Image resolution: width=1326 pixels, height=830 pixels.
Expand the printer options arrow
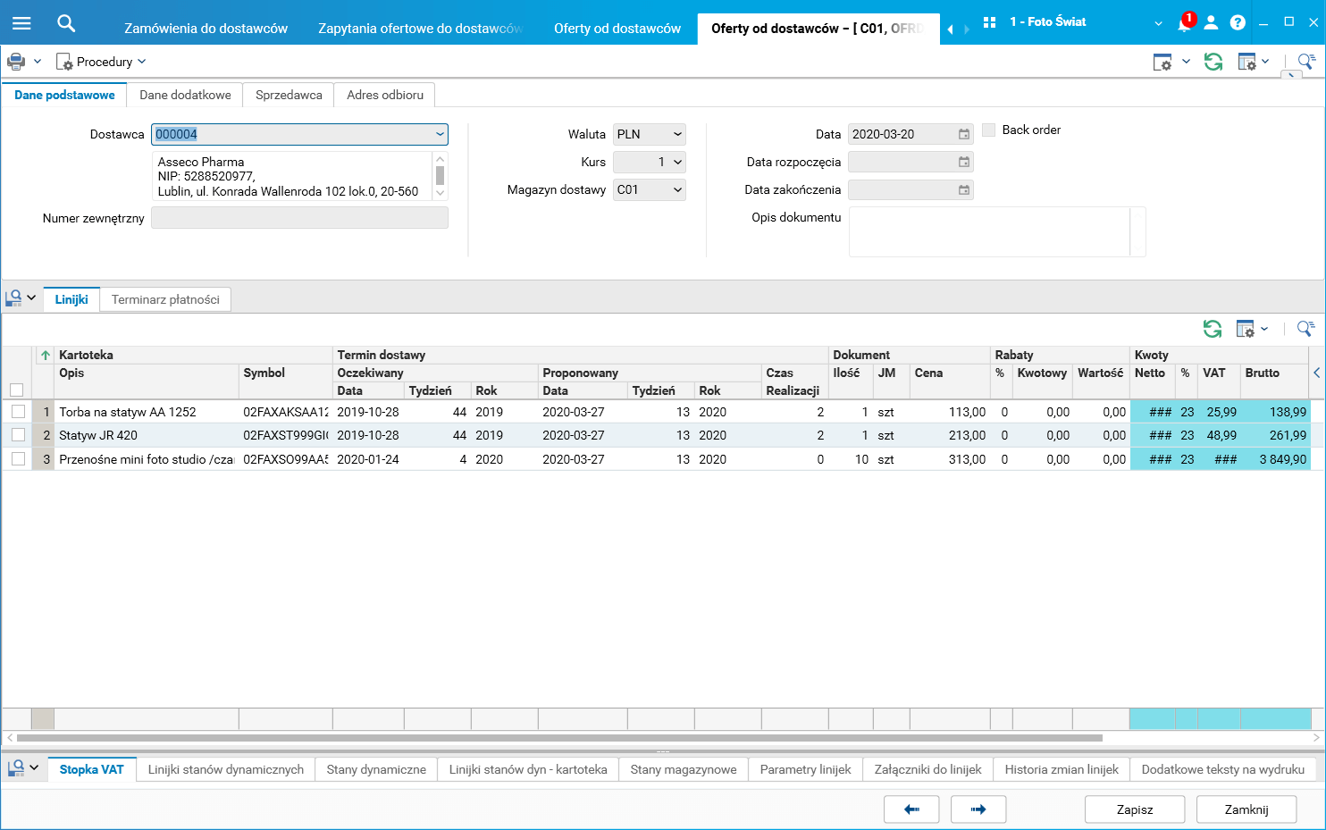(38, 62)
